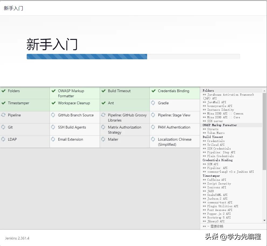The height and width of the screenshot is (246, 267).
Task: Click the checkmark next to Credentials Binding
Action: (x=153, y=91)
